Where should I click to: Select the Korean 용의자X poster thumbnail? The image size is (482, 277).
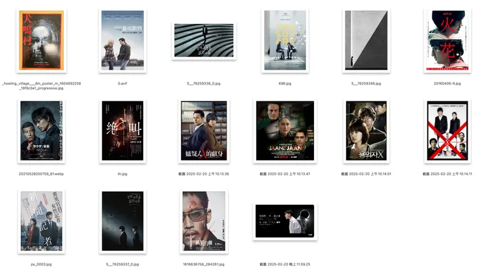point(366,131)
